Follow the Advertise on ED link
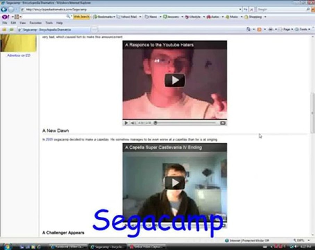This screenshot has height=250, width=315. click(x=19, y=56)
